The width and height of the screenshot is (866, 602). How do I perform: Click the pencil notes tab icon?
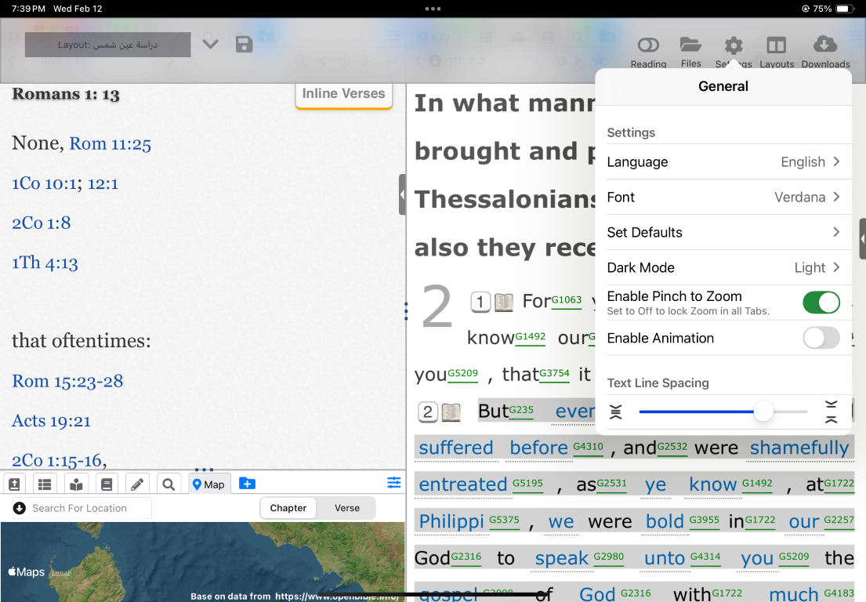[x=137, y=484]
